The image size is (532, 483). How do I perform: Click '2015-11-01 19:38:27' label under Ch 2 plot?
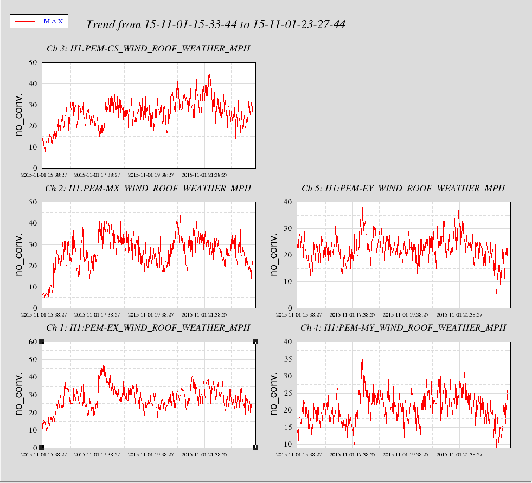[151, 315]
